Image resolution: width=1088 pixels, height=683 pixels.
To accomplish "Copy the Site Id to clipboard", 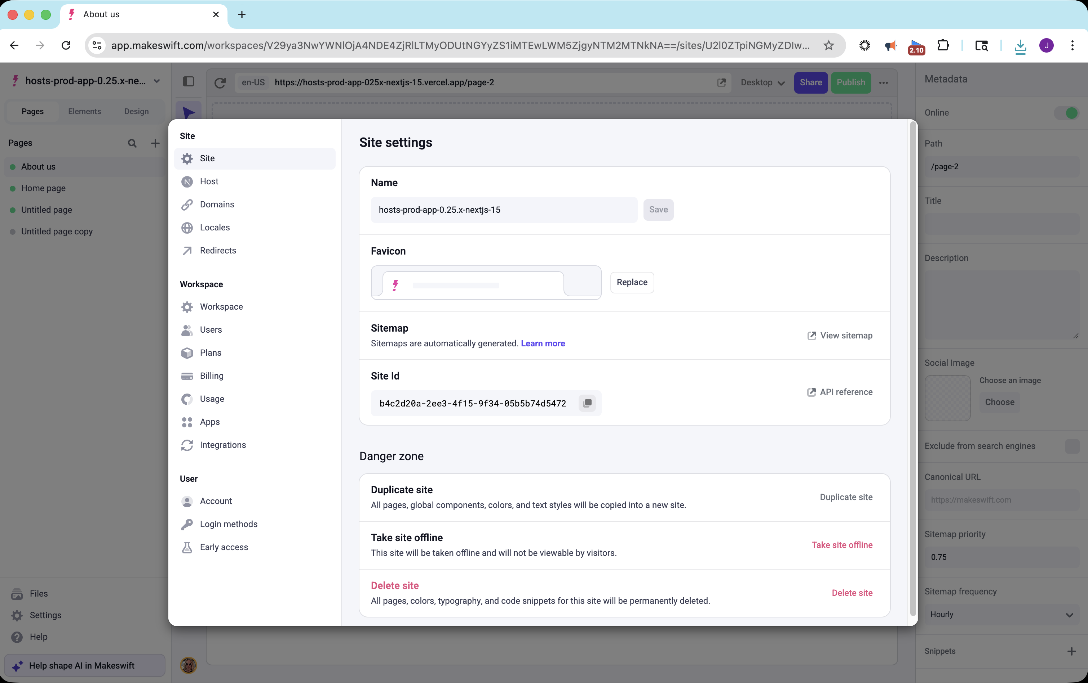I will pyautogui.click(x=587, y=403).
